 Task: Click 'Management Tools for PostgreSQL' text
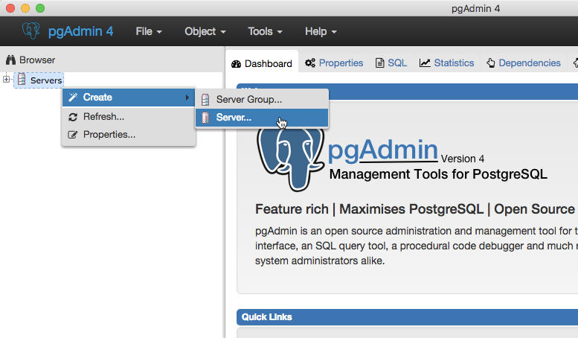(438, 174)
